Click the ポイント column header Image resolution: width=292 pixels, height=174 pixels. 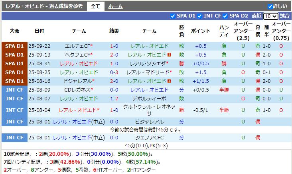[x=201, y=31]
